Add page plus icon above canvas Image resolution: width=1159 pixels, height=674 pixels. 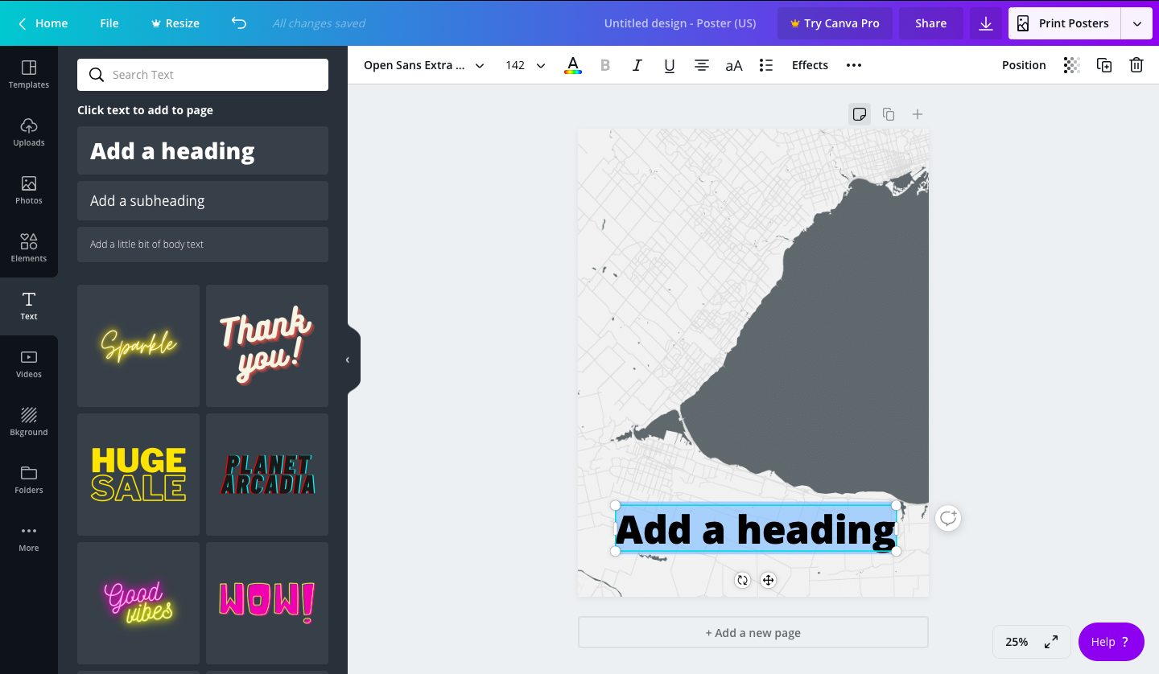click(918, 114)
